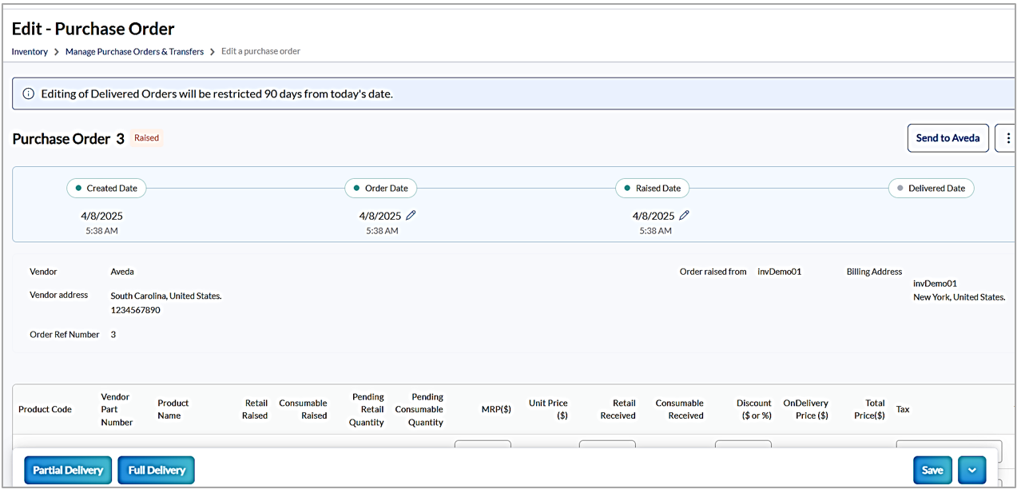Click the Partial Delivery button
Image resolution: width=1017 pixels, height=489 pixels.
coord(68,470)
